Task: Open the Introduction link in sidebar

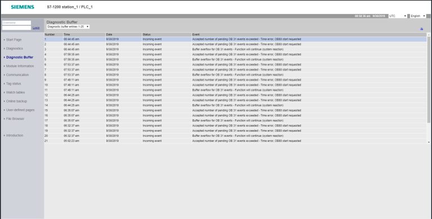Action: point(15,136)
